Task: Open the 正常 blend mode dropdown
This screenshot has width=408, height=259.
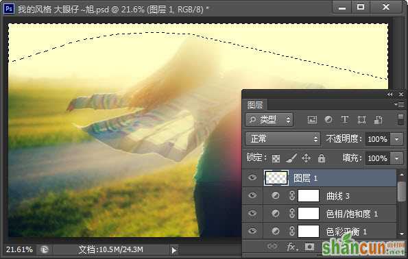Action: 283,138
